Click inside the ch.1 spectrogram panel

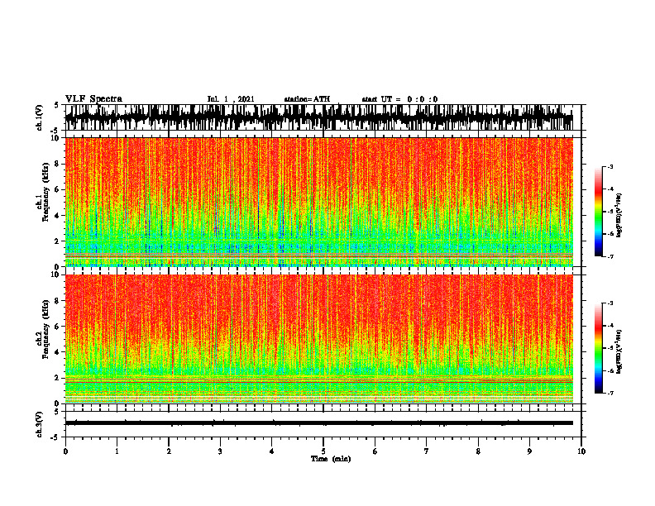pos(319,202)
